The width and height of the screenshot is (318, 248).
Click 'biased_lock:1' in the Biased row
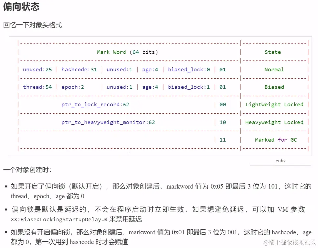tap(189, 87)
